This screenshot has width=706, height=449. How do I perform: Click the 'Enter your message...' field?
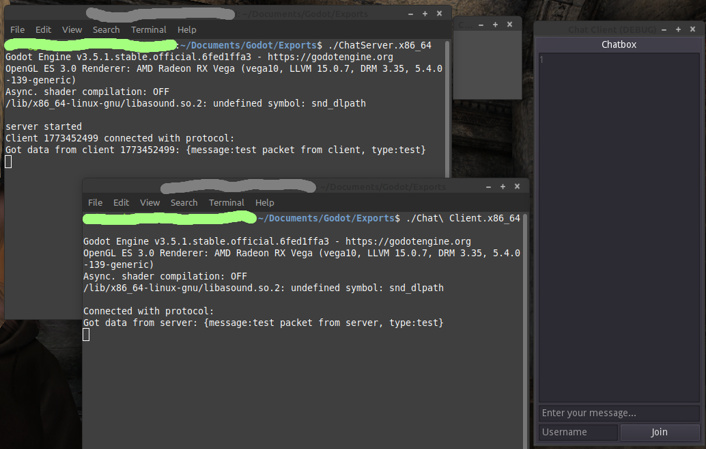(619, 413)
